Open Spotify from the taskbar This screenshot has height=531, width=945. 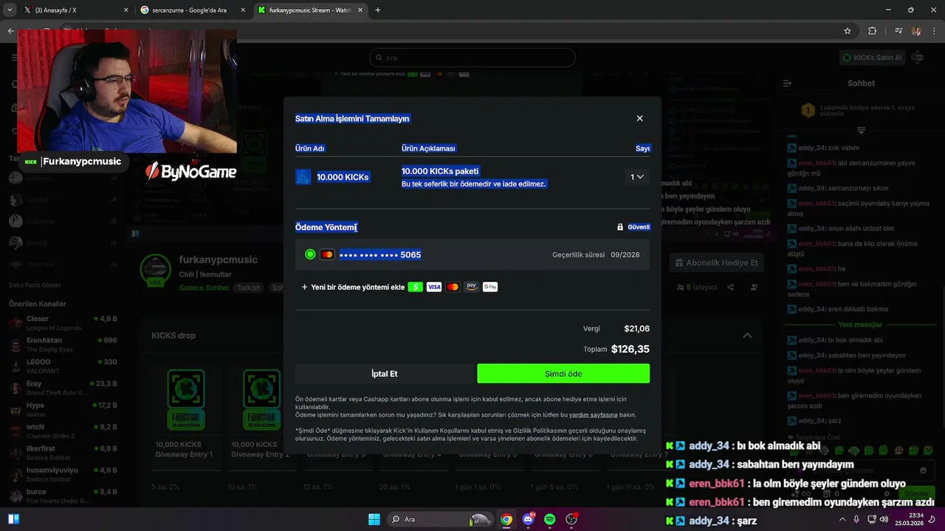tap(549, 519)
